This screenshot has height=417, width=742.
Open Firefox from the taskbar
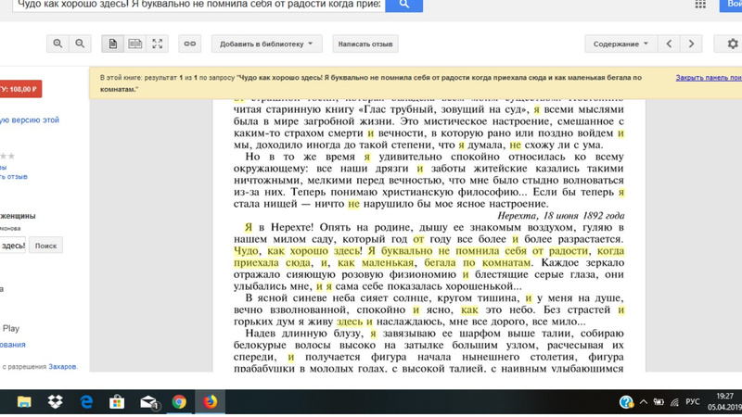211,402
